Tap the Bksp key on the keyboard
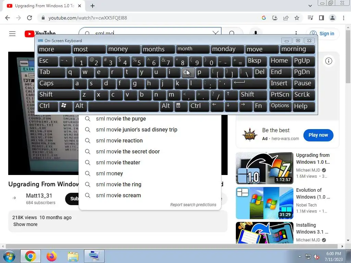The image size is (351, 263). click(256, 61)
